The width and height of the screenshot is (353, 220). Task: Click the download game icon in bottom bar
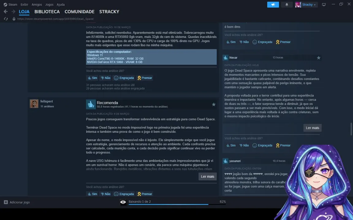point(123,202)
